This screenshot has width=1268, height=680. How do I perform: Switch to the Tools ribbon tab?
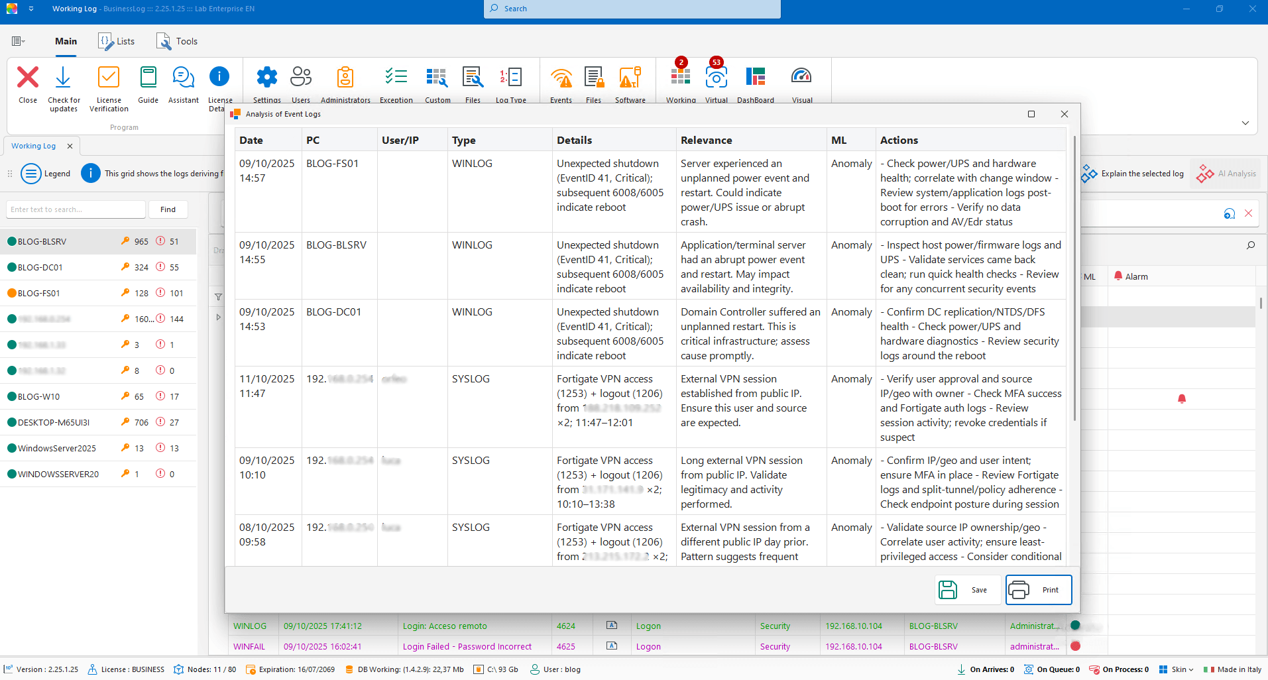177,41
